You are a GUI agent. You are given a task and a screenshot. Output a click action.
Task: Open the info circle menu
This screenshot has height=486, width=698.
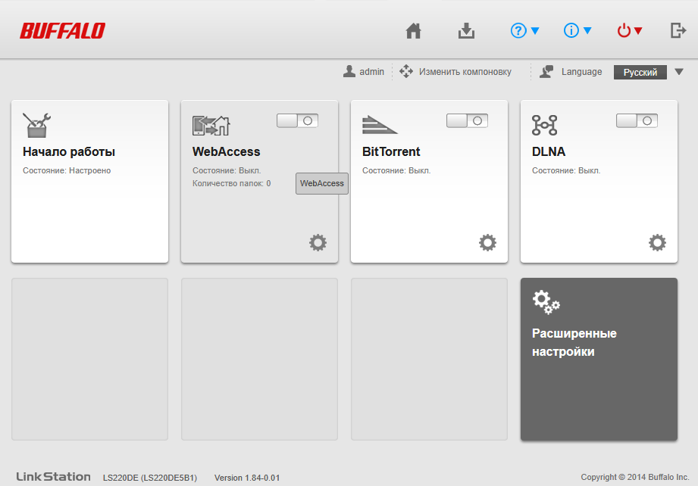[x=577, y=31]
